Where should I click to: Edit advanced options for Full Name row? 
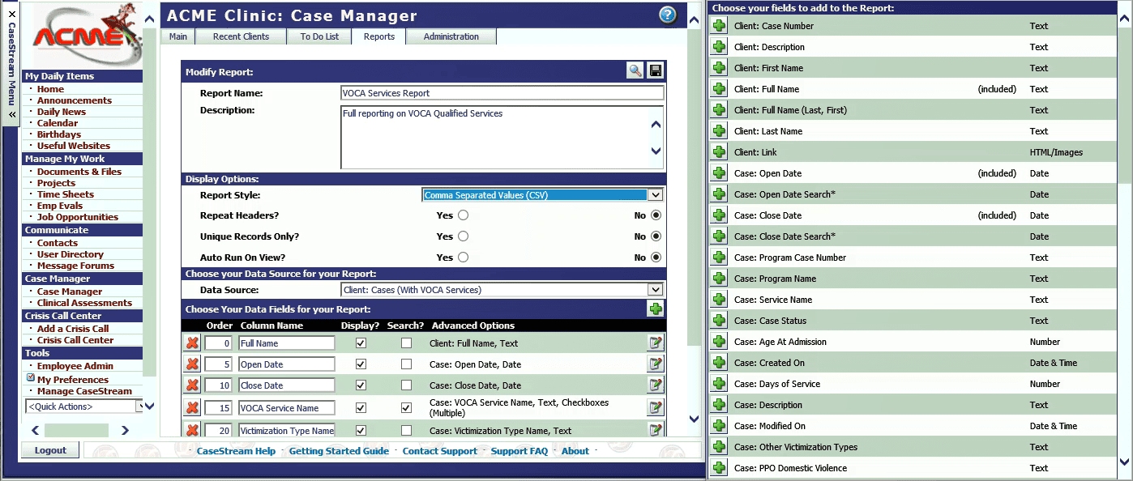(x=656, y=343)
